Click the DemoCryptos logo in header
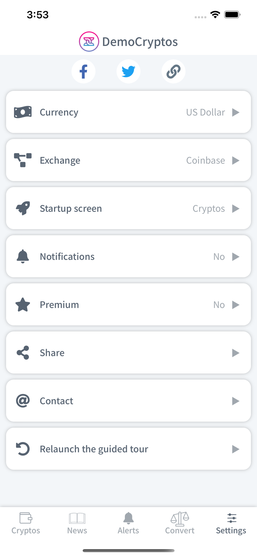 (89, 42)
